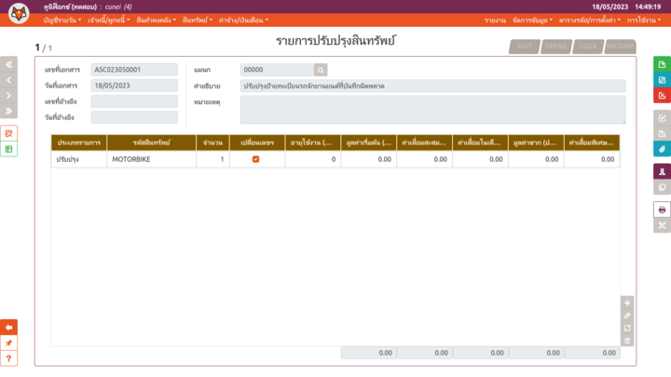Click the คำอธิบาย description field
The height and width of the screenshot is (377, 671).
pos(432,86)
